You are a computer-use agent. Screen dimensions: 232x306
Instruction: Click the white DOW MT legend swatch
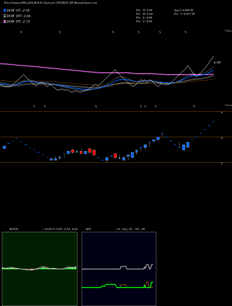tap(5, 16)
